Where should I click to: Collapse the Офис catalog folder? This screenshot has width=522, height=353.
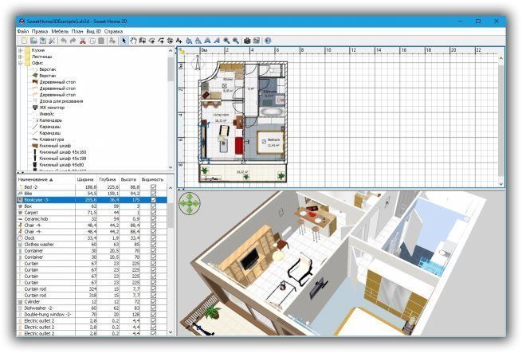click(21, 64)
